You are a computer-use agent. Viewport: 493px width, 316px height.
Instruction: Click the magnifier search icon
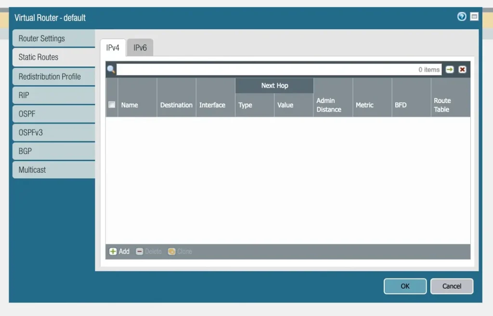pos(111,70)
